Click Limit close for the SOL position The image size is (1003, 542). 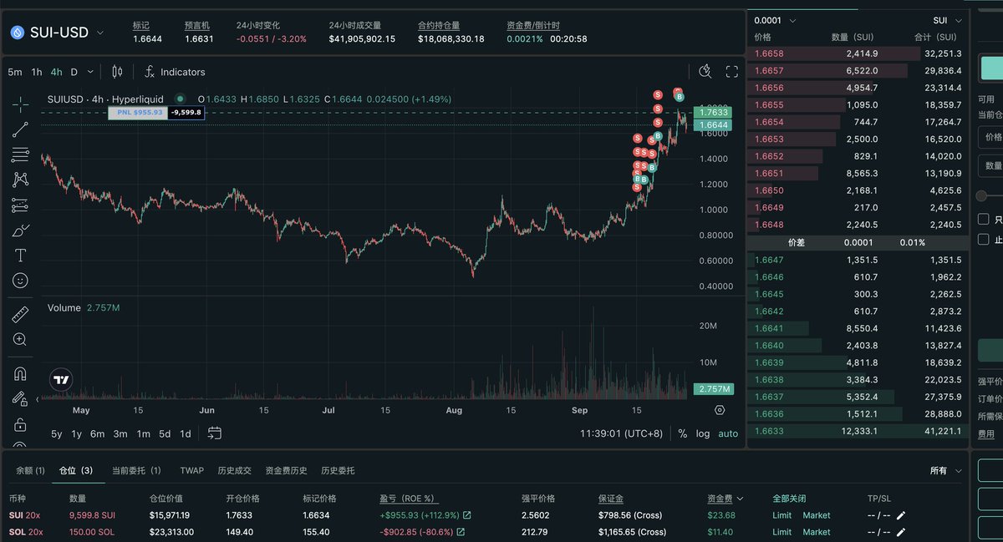(x=782, y=532)
